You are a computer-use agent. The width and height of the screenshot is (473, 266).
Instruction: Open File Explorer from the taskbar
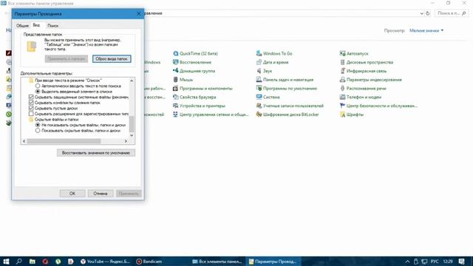click(33, 262)
